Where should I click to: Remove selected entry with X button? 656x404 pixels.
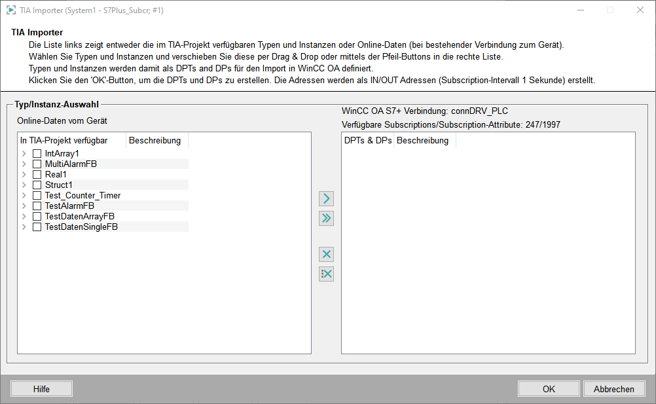coord(326,254)
